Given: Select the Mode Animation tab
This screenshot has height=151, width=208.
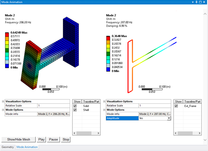Looking at the screenshot, I should point(27,147).
